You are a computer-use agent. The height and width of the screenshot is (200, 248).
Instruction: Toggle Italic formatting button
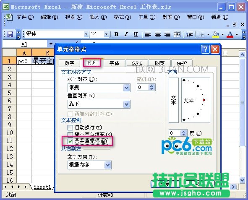coord(126,34)
